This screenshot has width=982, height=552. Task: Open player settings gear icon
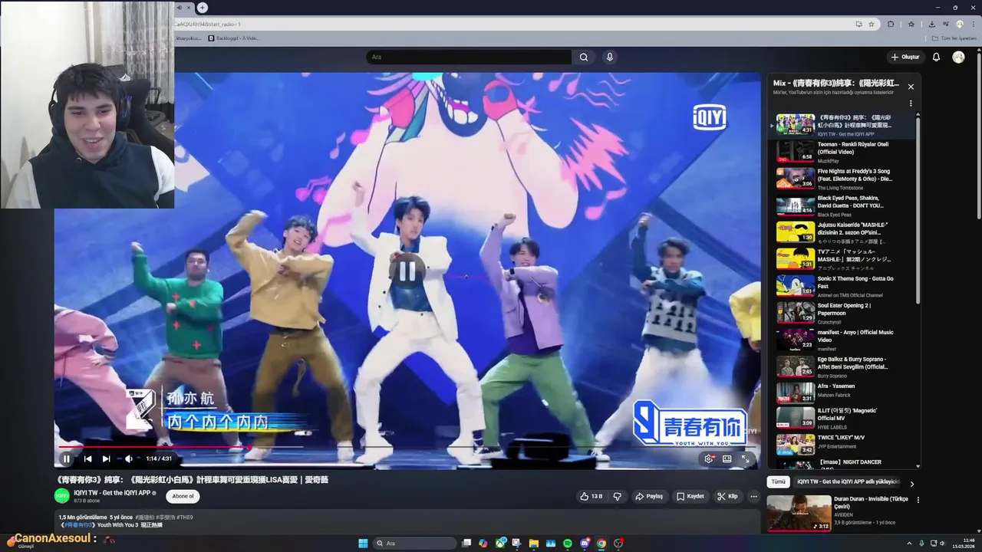pos(709,458)
